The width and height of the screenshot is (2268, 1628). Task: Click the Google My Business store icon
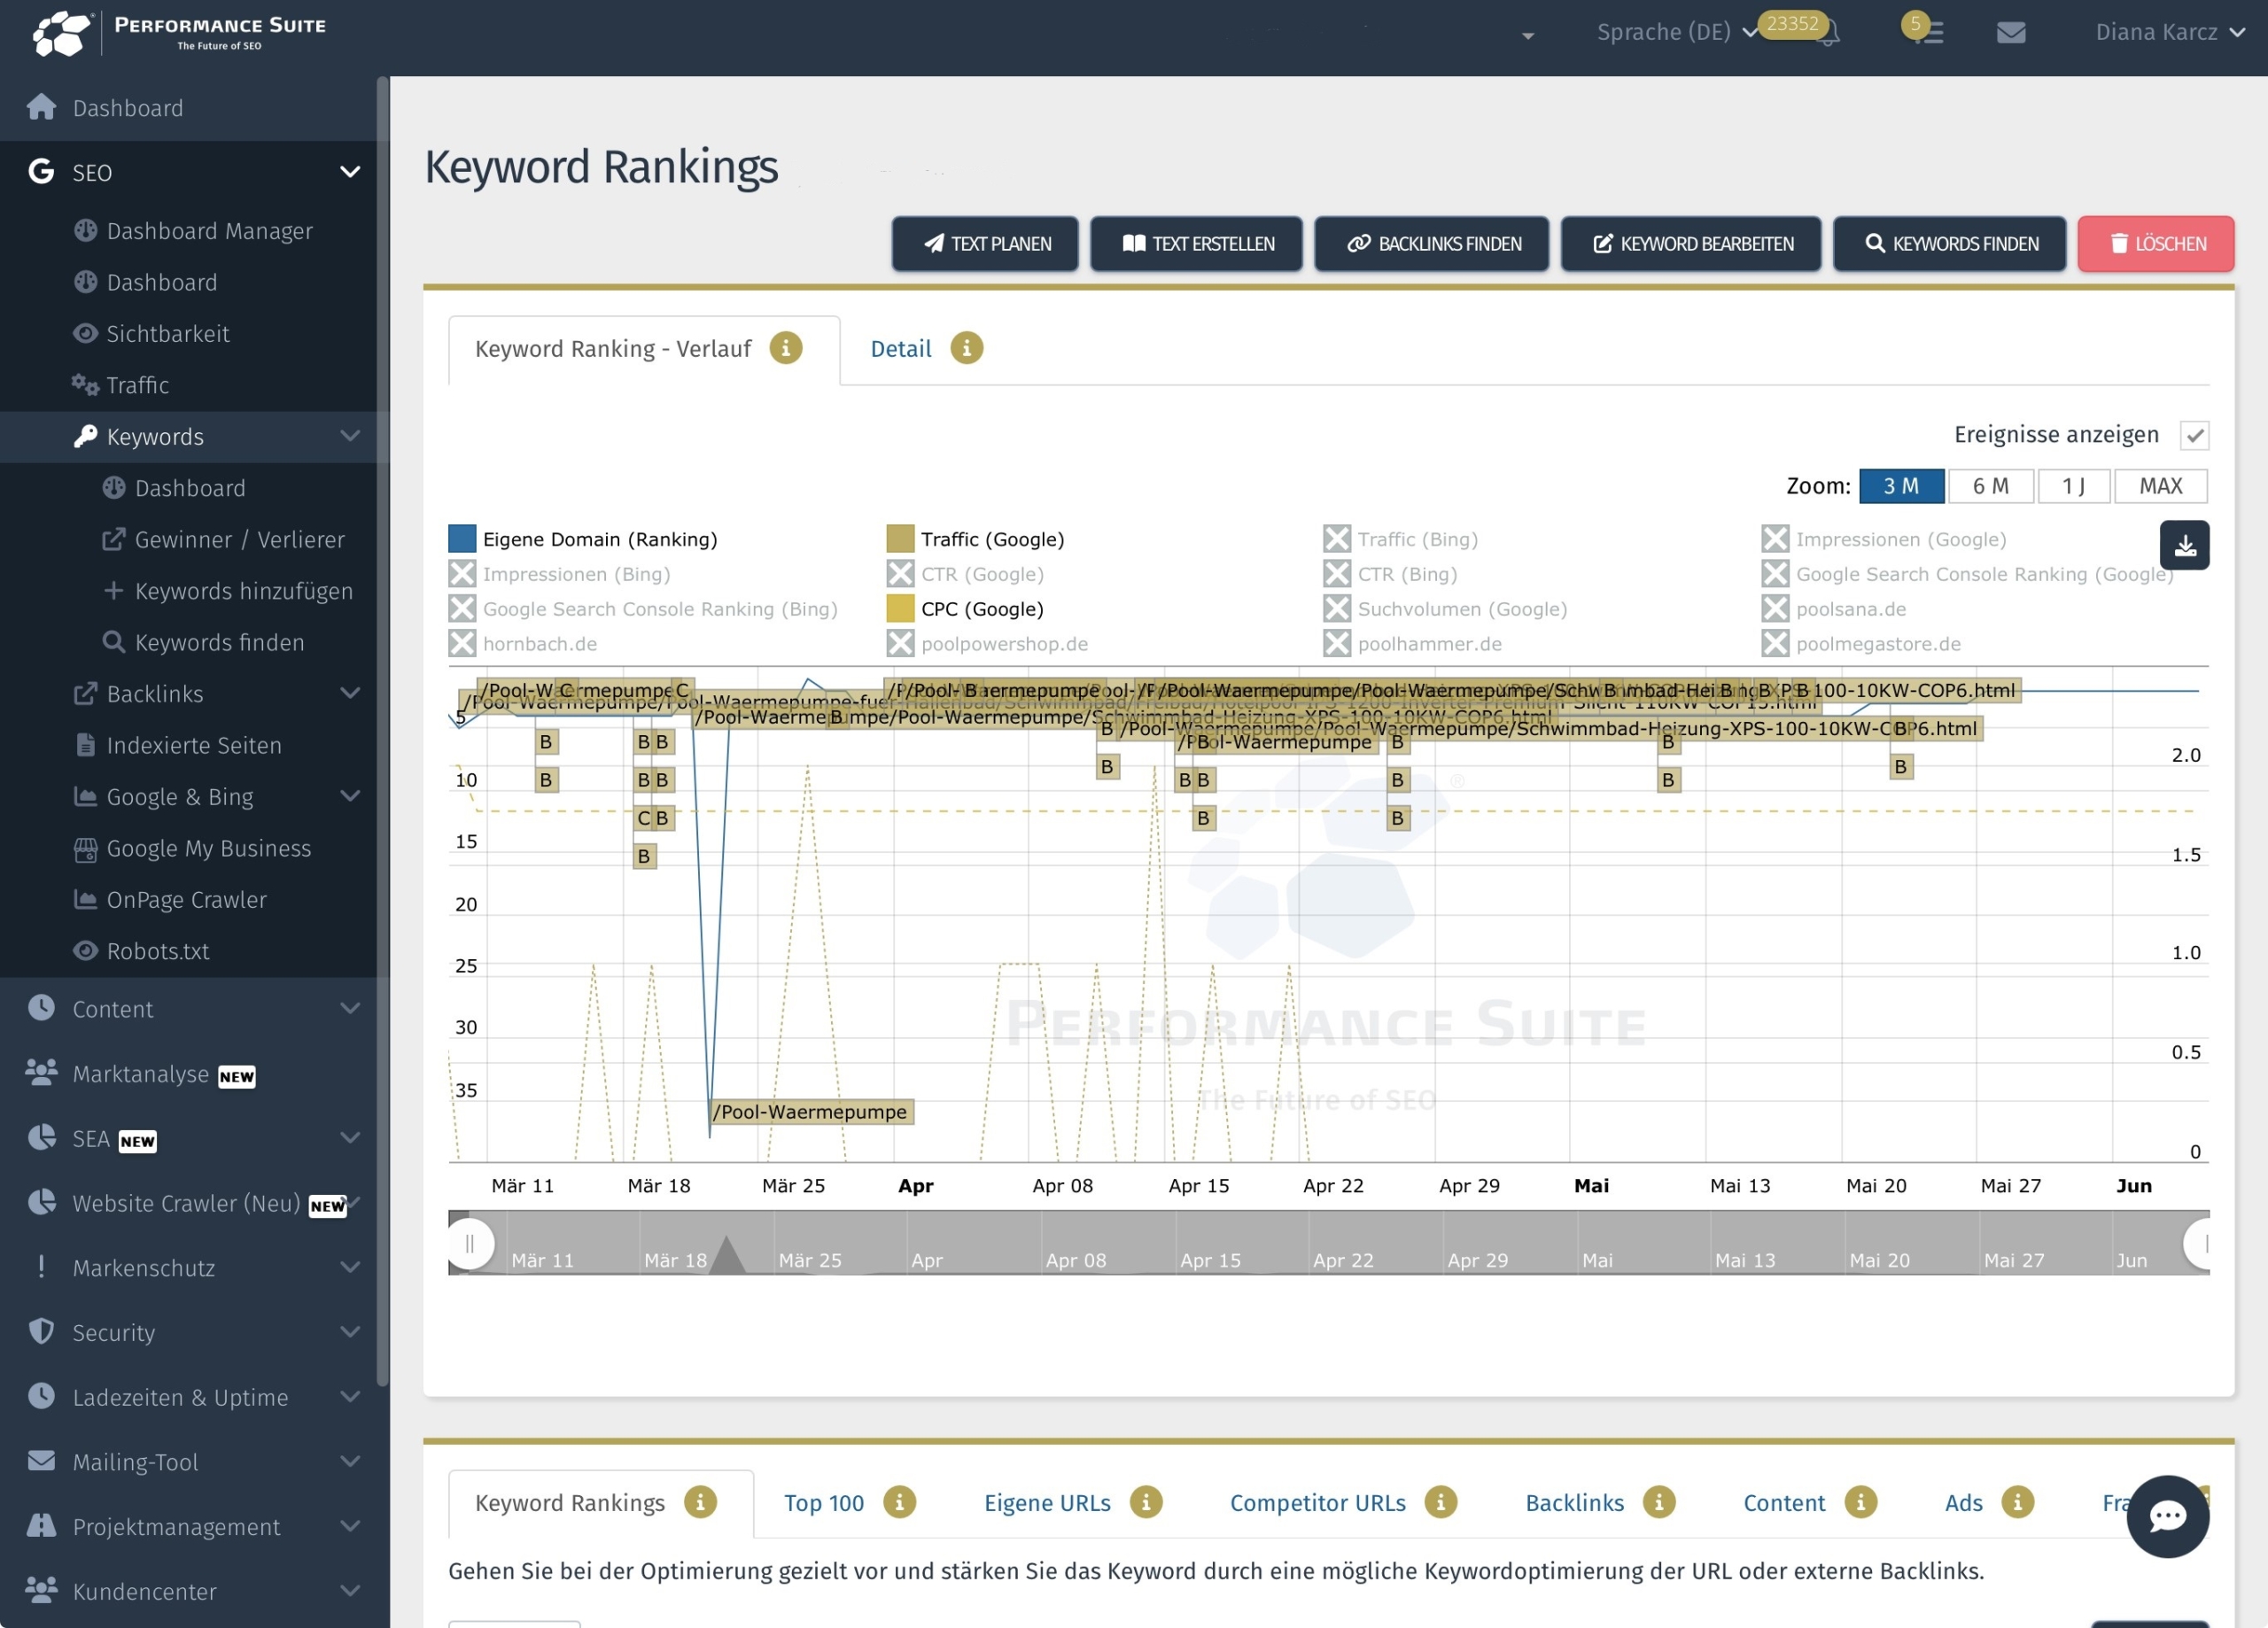tap(86, 848)
